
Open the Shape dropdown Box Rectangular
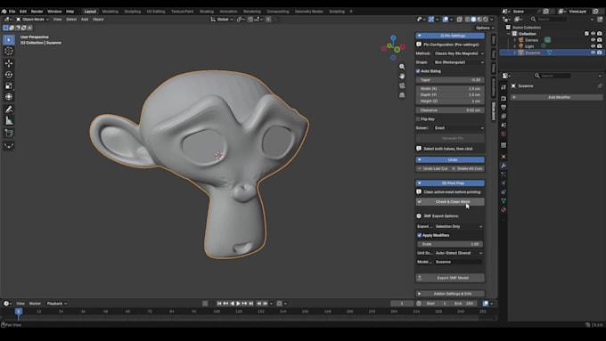tap(459, 62)
